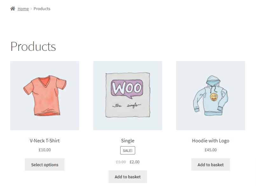Click the home icon in the breadcrumb
Screen dimensions: 256x191
coord(12,9)
